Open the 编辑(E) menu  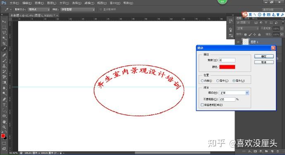point(27,3)
